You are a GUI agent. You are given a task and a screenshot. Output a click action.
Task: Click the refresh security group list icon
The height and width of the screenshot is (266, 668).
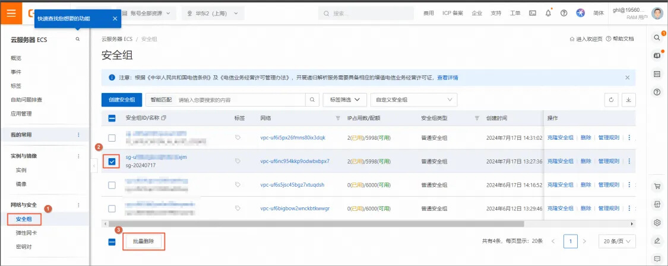(612, 100)
